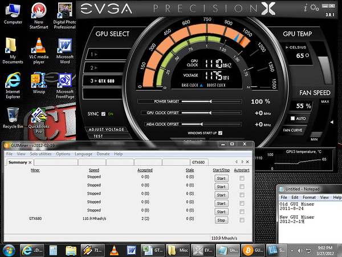The height and width of the screenshot is (257, 342).
Task: Launch VLC media player desktop shortcut
Action: coord(39,51)
